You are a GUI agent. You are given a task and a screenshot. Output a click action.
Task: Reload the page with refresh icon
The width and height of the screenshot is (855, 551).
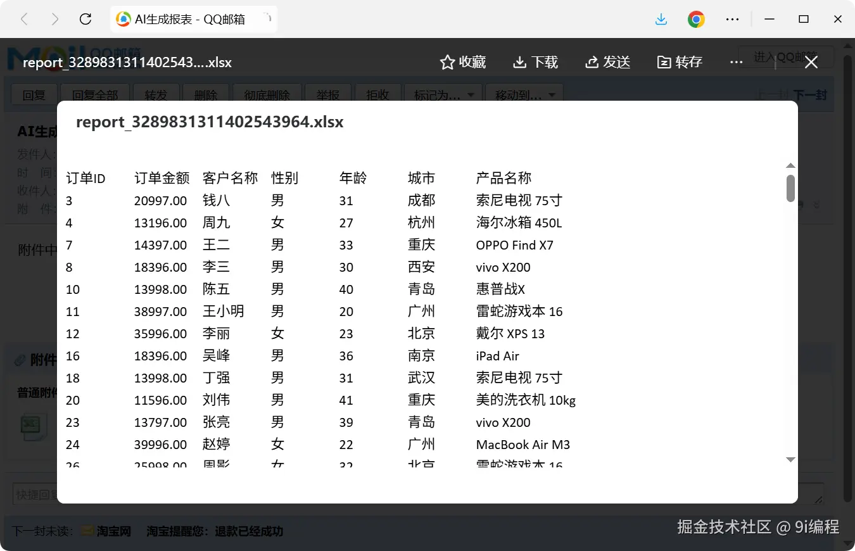point(85,19)
